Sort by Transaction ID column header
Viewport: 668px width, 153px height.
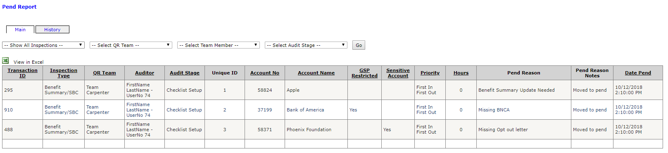(x=22, y=73)
